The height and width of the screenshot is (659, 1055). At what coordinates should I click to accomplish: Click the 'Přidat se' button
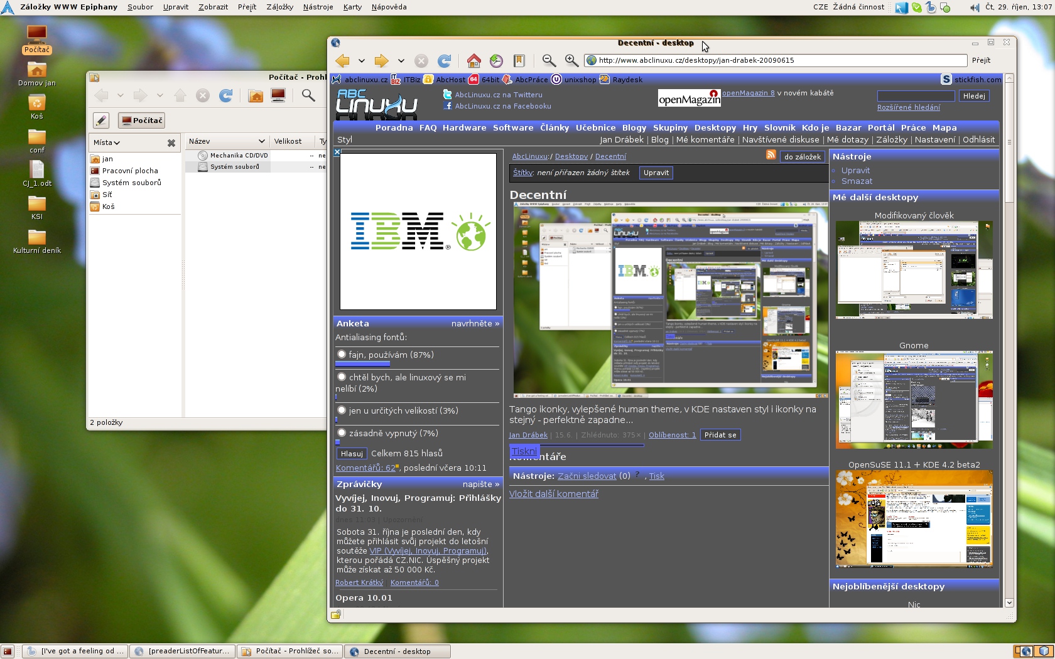720,435
